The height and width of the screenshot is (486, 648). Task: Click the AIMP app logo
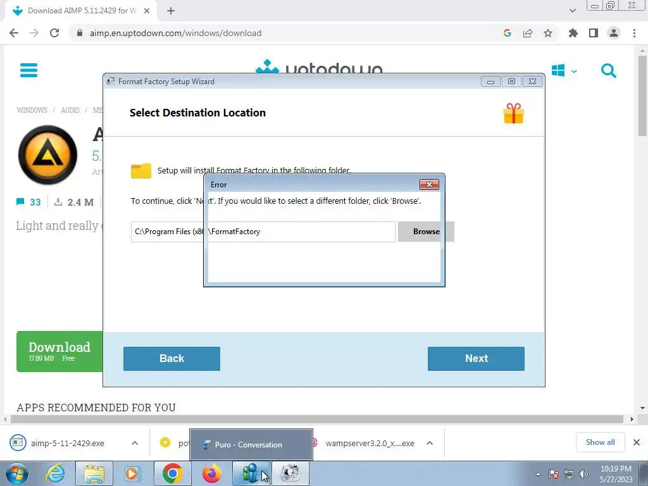pyautogui.click(x=47, y=155)
